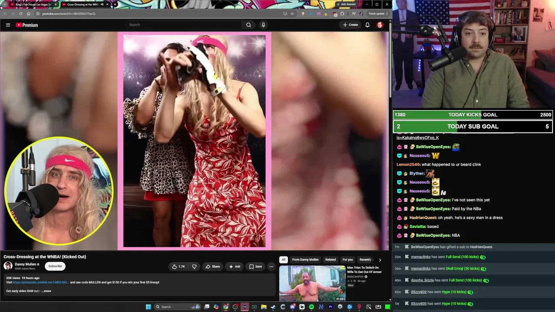Focus the YouTube search field
Viewport: 555px width, 312px height.
pos(184,25)
